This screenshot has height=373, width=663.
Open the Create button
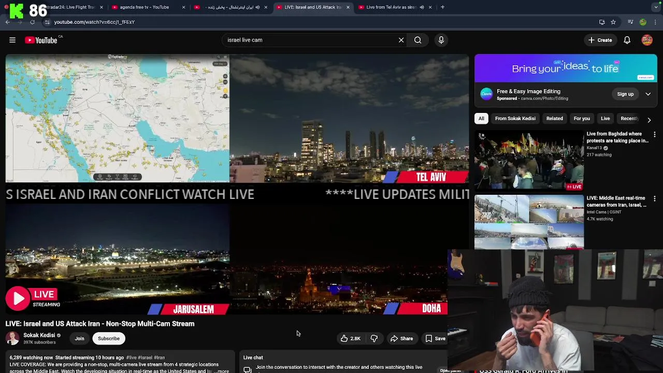[600, 40]
